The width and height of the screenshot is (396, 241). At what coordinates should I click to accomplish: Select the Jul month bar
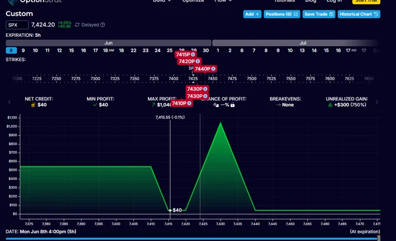(295, 43)
